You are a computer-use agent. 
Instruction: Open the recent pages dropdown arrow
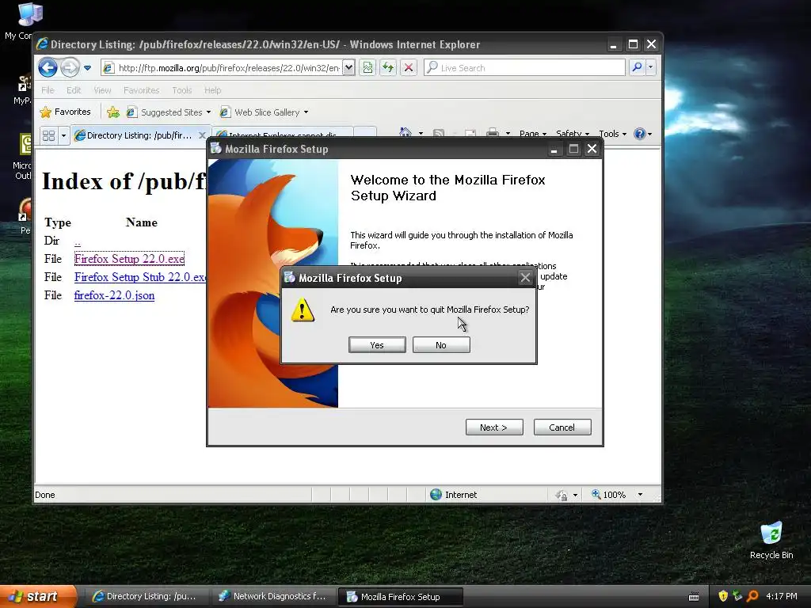pos(87,68)
